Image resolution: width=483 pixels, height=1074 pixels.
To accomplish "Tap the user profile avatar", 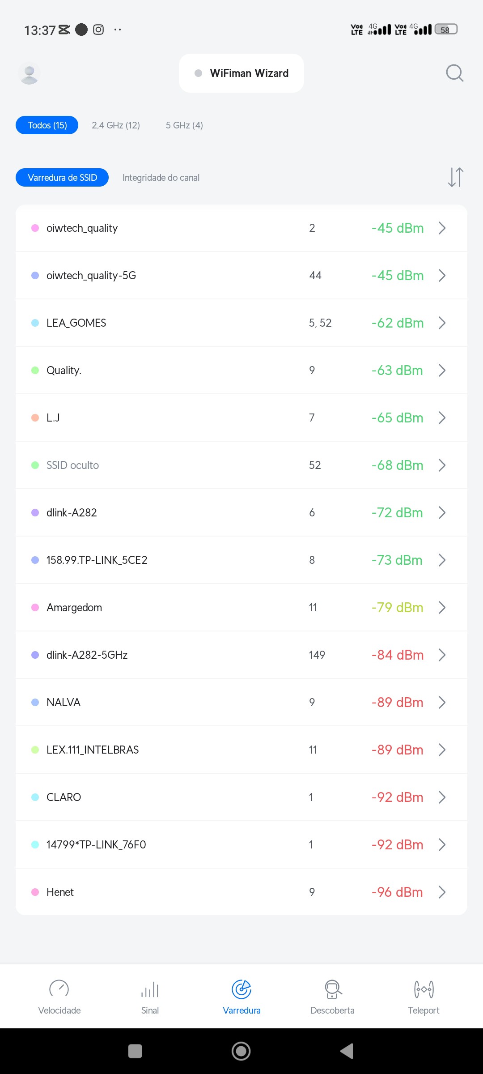I will 30,73.
